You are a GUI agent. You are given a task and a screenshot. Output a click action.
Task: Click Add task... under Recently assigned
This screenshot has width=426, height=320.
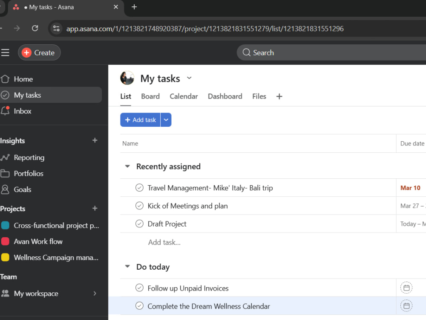tap(164, 242)
